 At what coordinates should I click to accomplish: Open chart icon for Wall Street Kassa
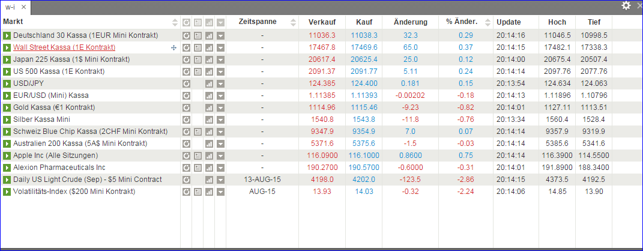click(209, 47)
